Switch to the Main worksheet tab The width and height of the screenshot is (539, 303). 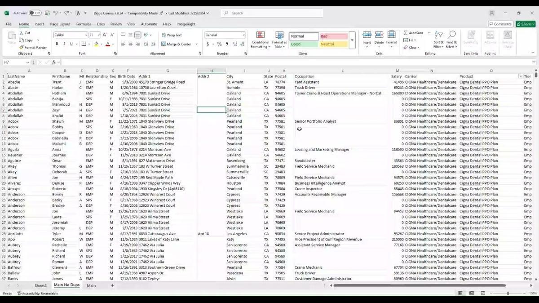pos(91,285)
